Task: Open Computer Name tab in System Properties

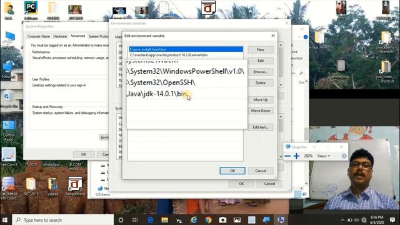Action: (x=38, y=36)
